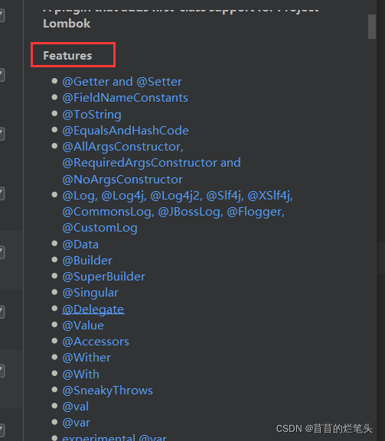
Task: Click the underlined @Delegate link
Action: (93, 309)
